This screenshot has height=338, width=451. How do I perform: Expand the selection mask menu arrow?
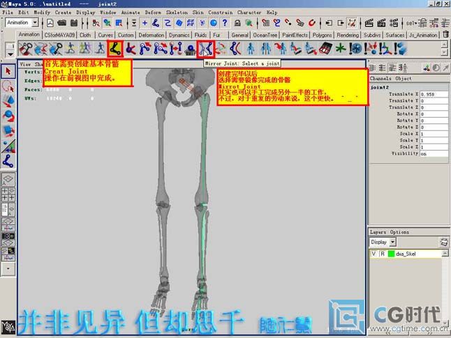coord(134,23)
